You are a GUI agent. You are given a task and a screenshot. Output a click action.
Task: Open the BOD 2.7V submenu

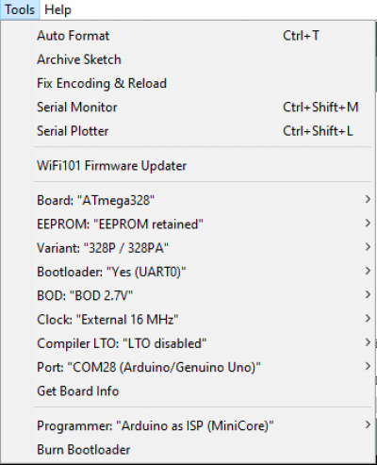coord(203,295)
